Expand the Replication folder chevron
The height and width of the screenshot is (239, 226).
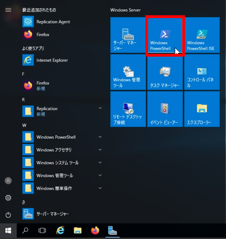tap(100, 108)
